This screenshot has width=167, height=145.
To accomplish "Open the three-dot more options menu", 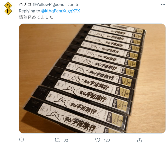I will click(163, 4).
